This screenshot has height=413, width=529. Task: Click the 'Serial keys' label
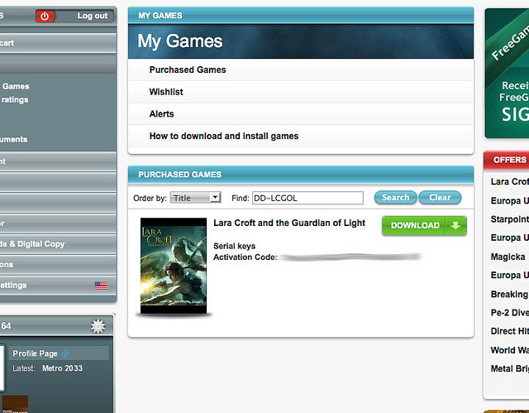pyautogui.click(x=234, y=246)
